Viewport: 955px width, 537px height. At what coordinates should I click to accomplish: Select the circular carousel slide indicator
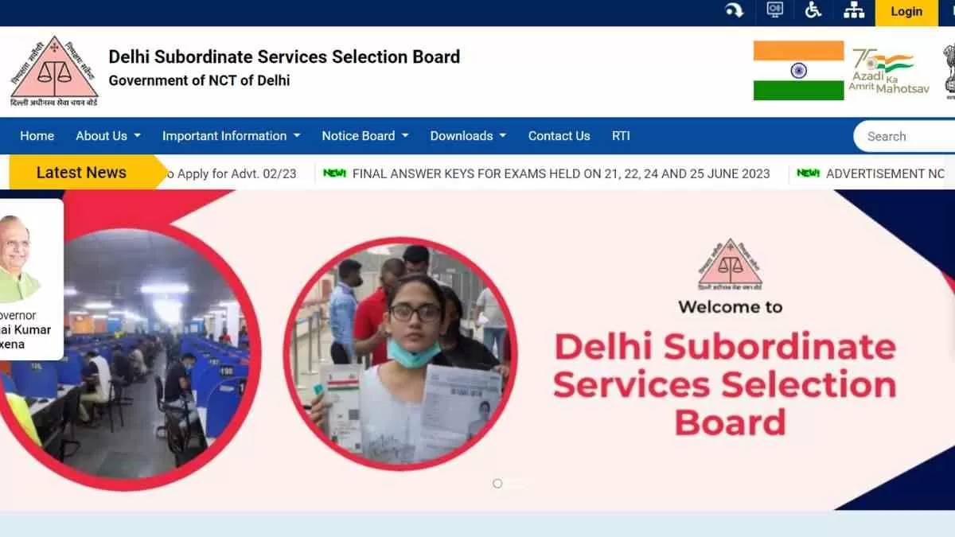pos(497,484)
